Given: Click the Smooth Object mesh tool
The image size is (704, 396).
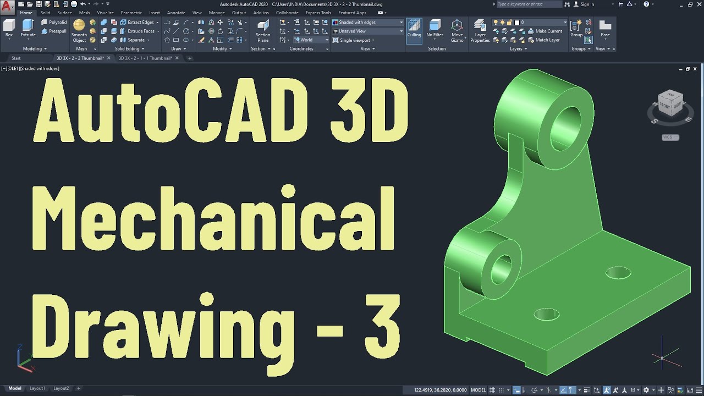Looking at the screenshot, I should pyautogui.click(x=79, y=31).
